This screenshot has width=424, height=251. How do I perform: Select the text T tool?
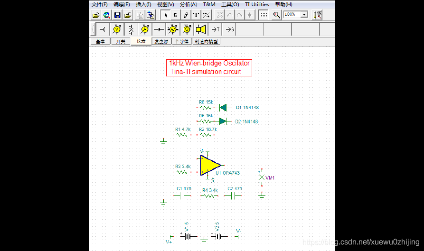196,15
